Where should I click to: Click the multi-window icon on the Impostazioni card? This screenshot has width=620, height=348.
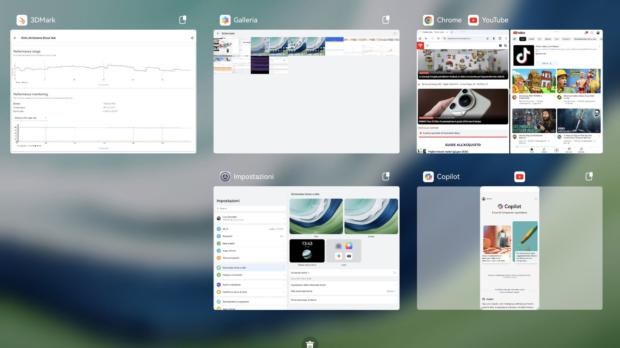(x=386, y=176)
